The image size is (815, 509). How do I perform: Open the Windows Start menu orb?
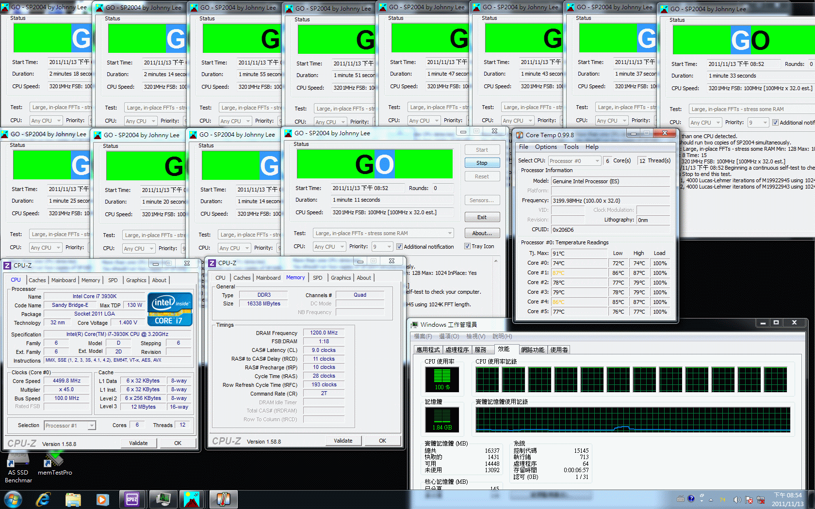click(12, 498)
